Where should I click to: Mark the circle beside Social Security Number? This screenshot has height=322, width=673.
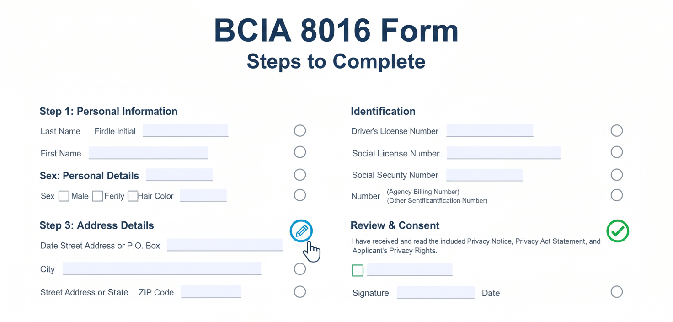(617, 175)
